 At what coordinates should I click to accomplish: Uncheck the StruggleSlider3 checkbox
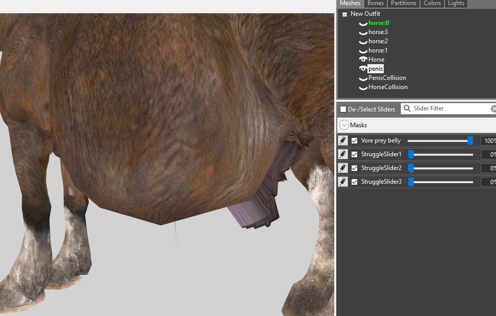(354, 182)
